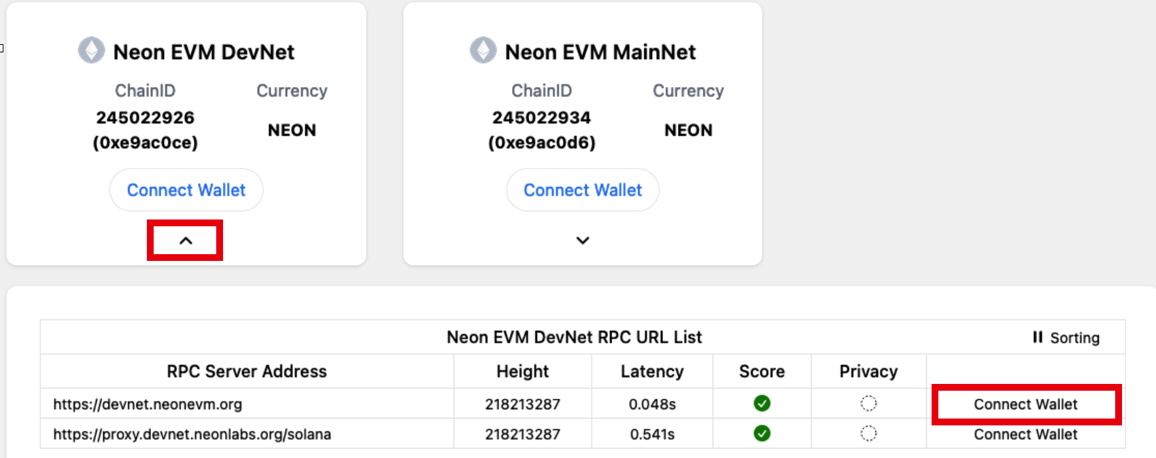The image size is (1156, 458).
Task: Click the dotted privacy circle for proxy.devnet.neonlabs.org/solana
Action: (868, 434)
